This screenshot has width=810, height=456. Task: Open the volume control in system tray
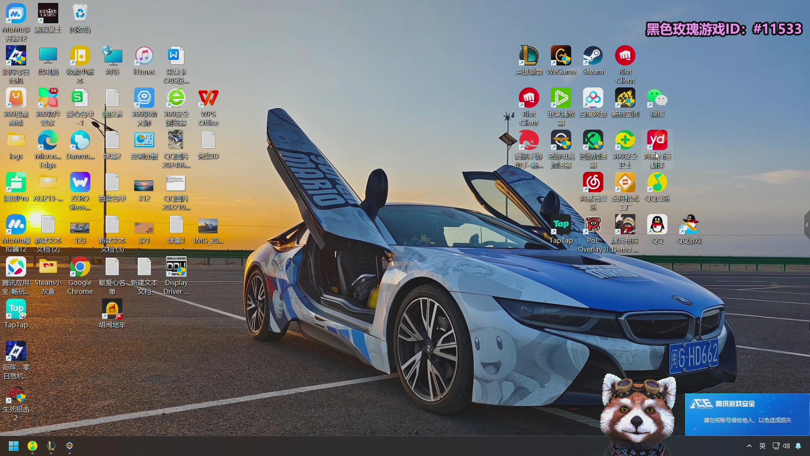[786, 446]
